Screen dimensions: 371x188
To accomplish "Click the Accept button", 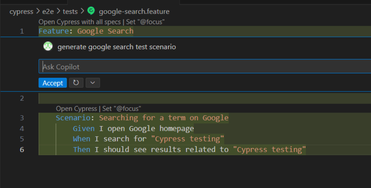I will [x=52, y=83].
